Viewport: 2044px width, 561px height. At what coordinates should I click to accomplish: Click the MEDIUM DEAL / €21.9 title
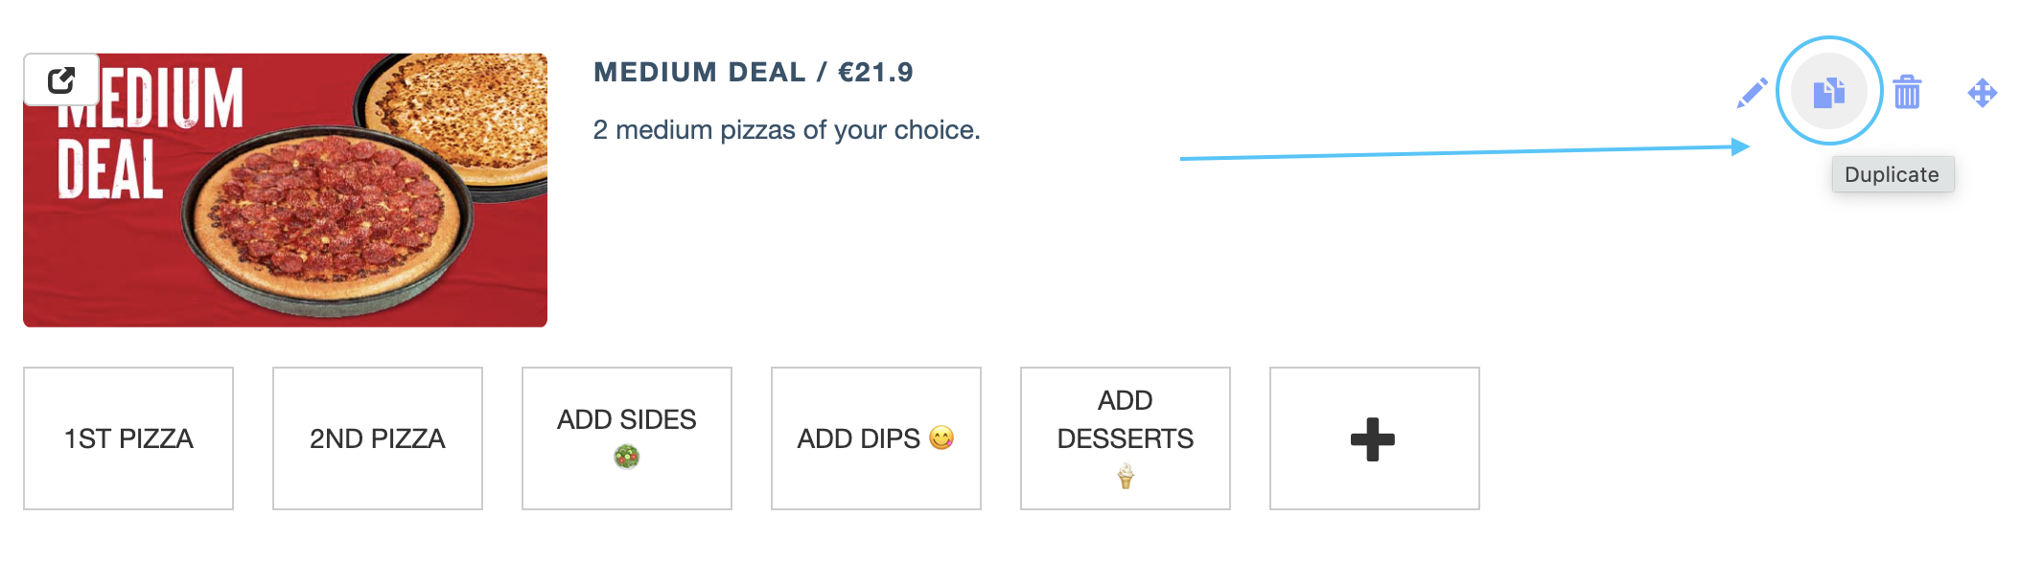[754, 72]
